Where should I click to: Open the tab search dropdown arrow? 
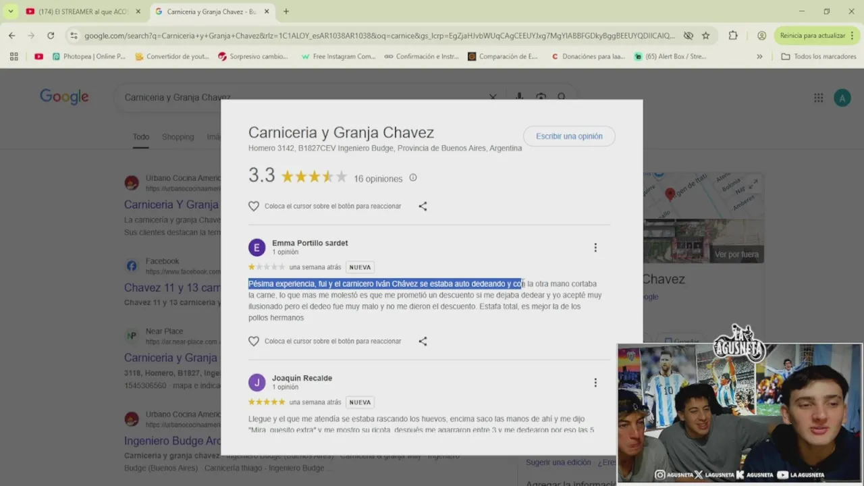[10, 11]
